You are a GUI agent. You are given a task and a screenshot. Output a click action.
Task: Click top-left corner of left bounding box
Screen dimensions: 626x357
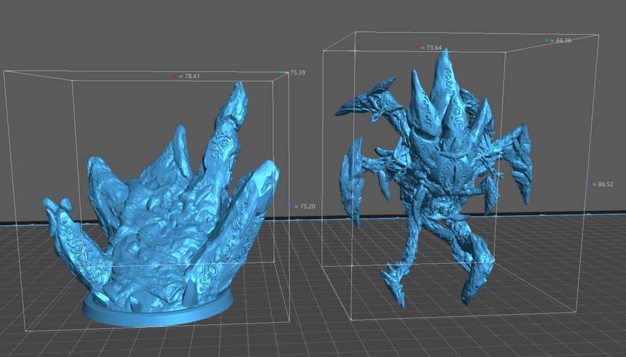click(x=5, y=71)
